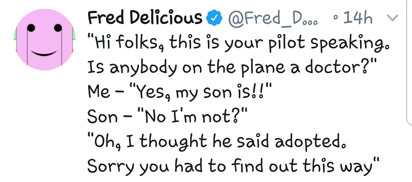Click the Fred Delicious display name
412x182 pixels.
(145, 18)
